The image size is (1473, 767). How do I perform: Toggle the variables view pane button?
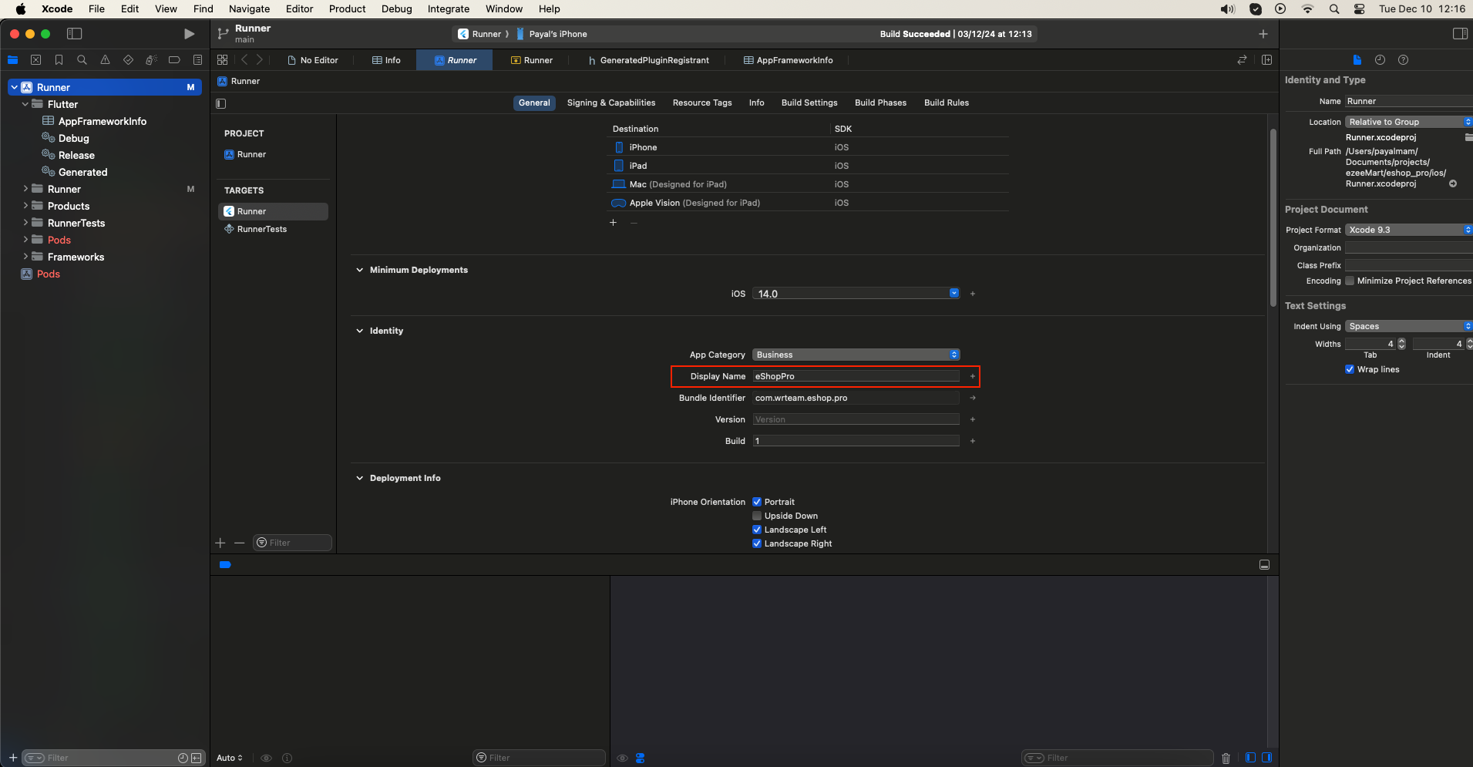tap(1250, 758)
